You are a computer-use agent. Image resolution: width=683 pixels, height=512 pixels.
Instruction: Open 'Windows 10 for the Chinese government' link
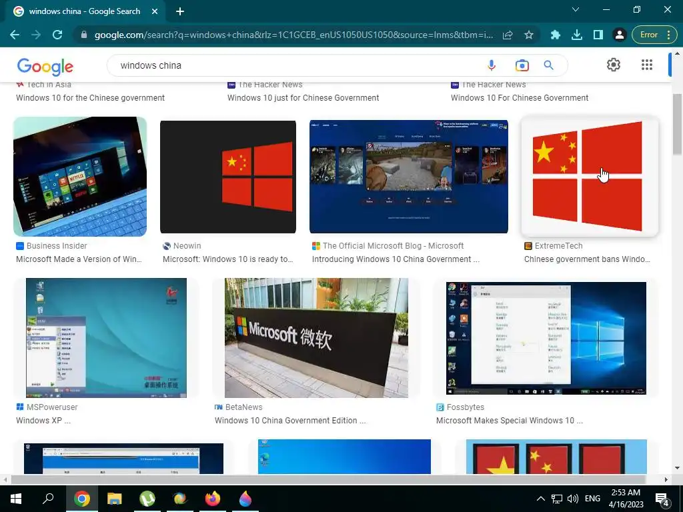click(x=90, y=98)
